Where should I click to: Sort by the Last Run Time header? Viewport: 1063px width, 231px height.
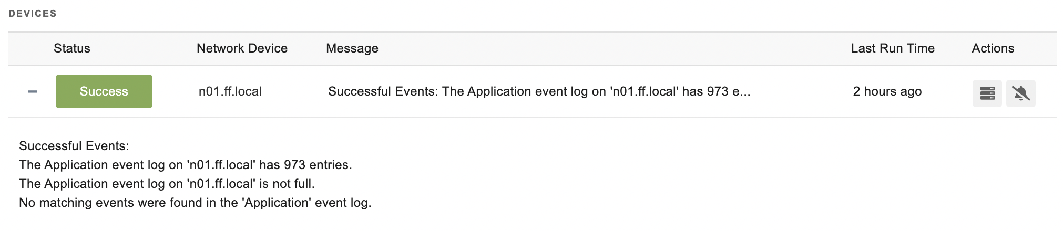(893, 48)
